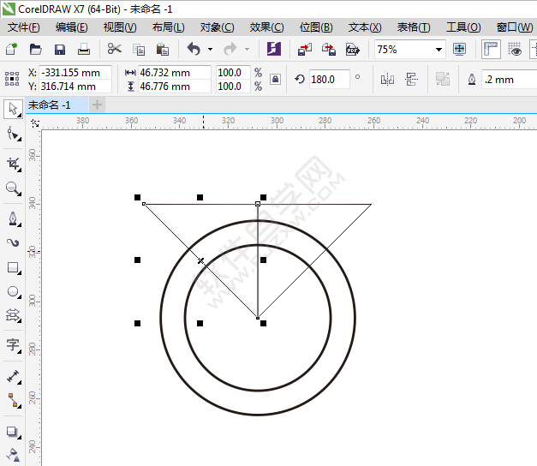The image size is (537, 466).
Task: Switch to the 未命名 -1 document tab
Action: pos(50,105)
